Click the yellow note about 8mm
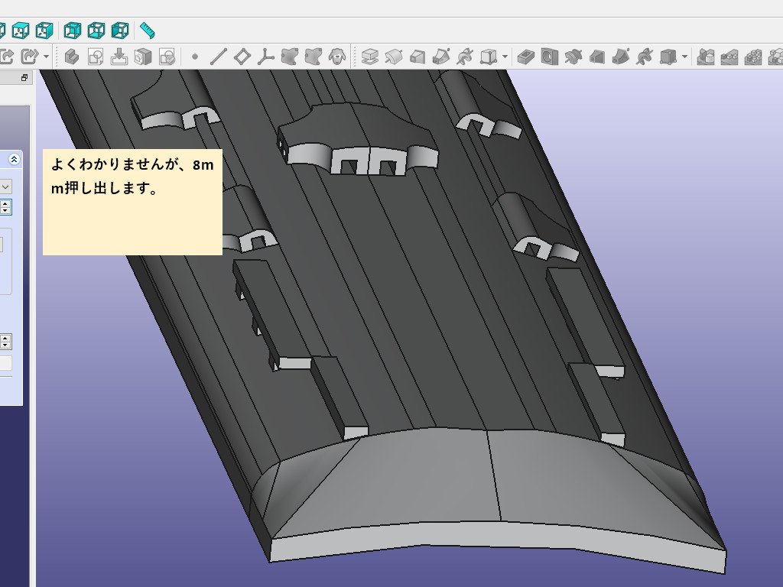The height and width of the screenshot is (587, 783). coord(132,202)
